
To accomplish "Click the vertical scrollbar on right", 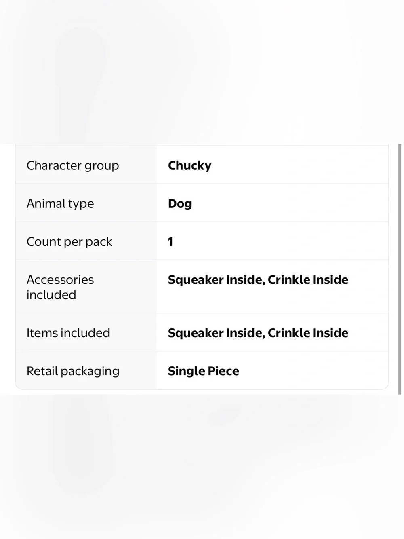I will point(400,269).
